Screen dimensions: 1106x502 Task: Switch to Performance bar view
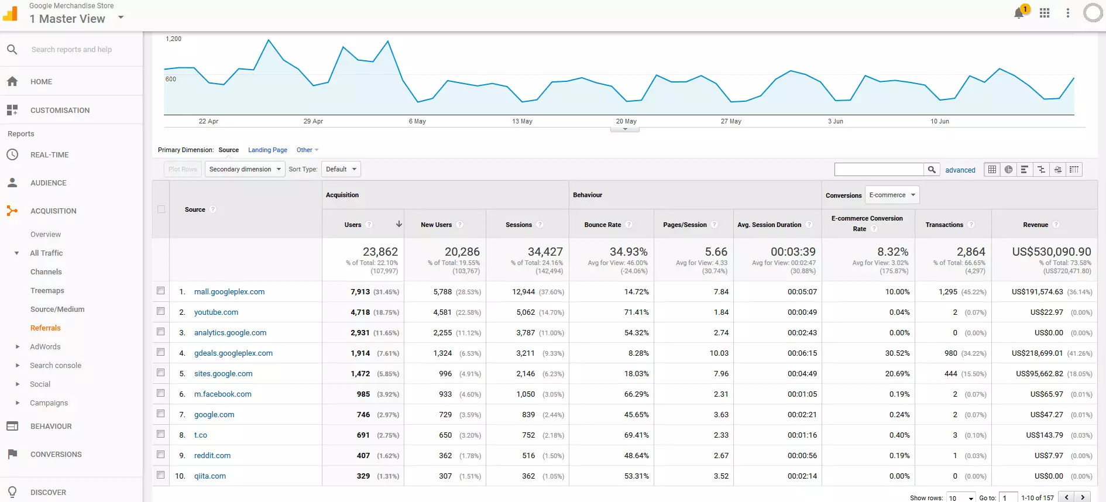tap(1025, 170)
